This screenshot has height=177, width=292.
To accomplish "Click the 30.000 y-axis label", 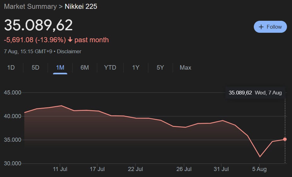I will [13, 163].
